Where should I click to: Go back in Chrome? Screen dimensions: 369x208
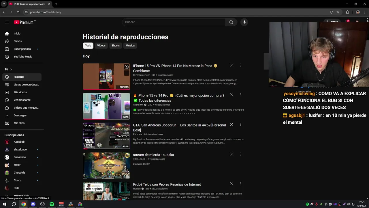[x=4, y=12]
